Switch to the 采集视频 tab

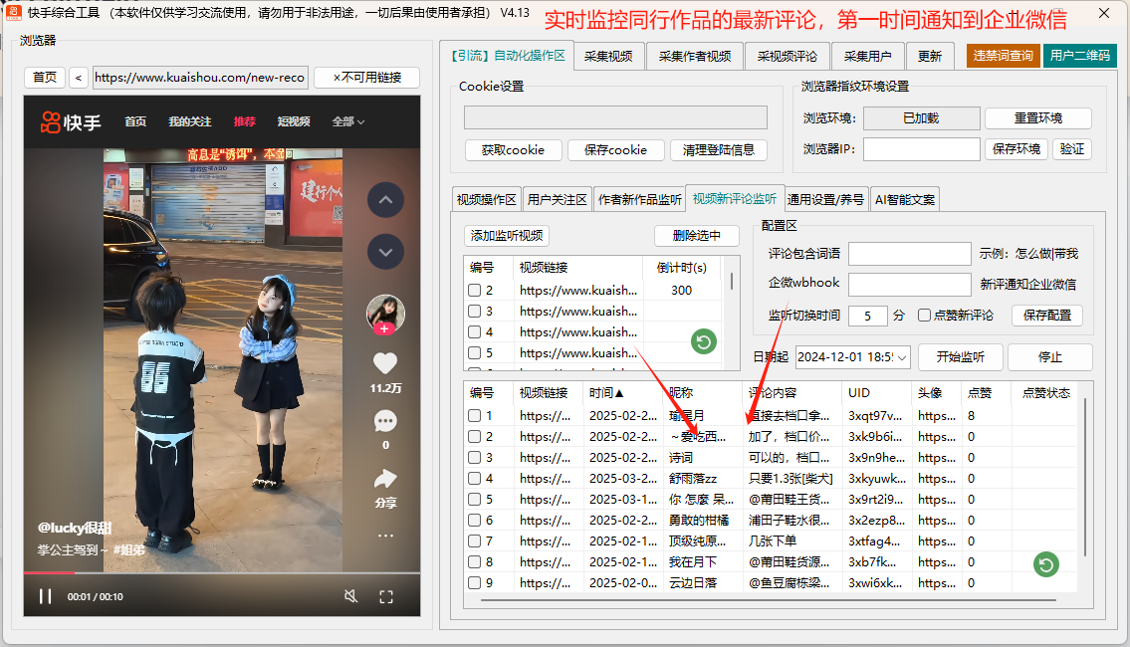click(x=608, y=57)
